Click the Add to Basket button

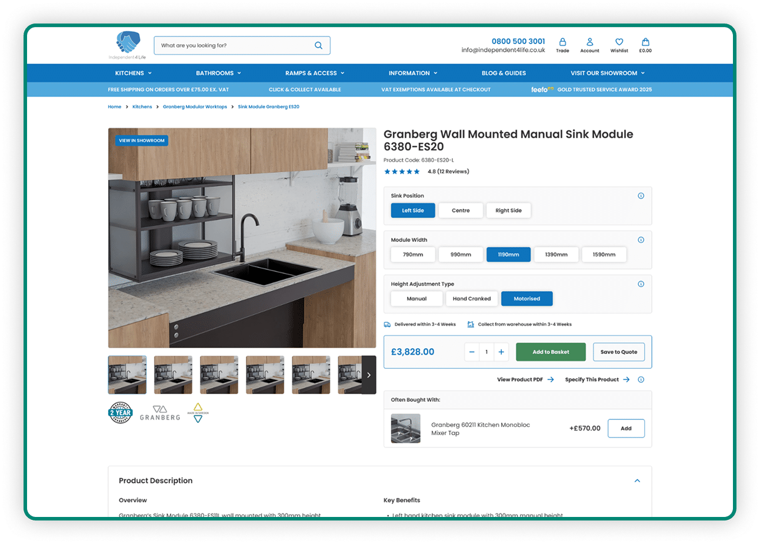551,352
